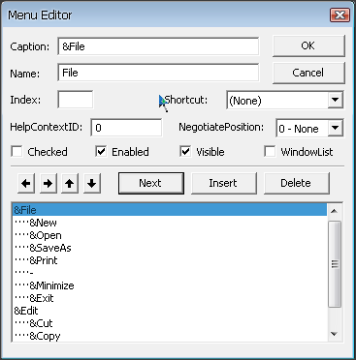The width and height of the screenshot is (356, 360).
Task: Move menu item up with up arrow
Action: pyautogui.click(x=70, y=183)
